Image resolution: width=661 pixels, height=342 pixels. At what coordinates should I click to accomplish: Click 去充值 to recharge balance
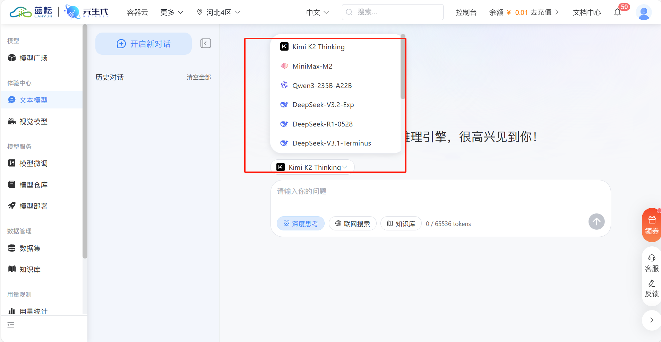[x=544, y=12]
